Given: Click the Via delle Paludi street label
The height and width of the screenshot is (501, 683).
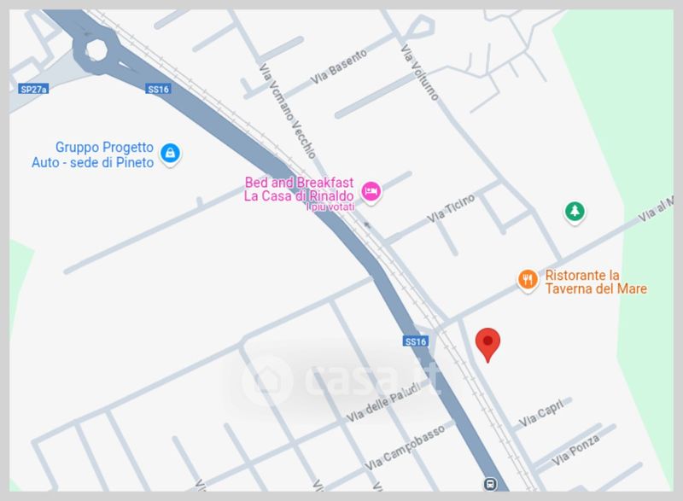Looking at the screenshot, I should coord(383,402).
